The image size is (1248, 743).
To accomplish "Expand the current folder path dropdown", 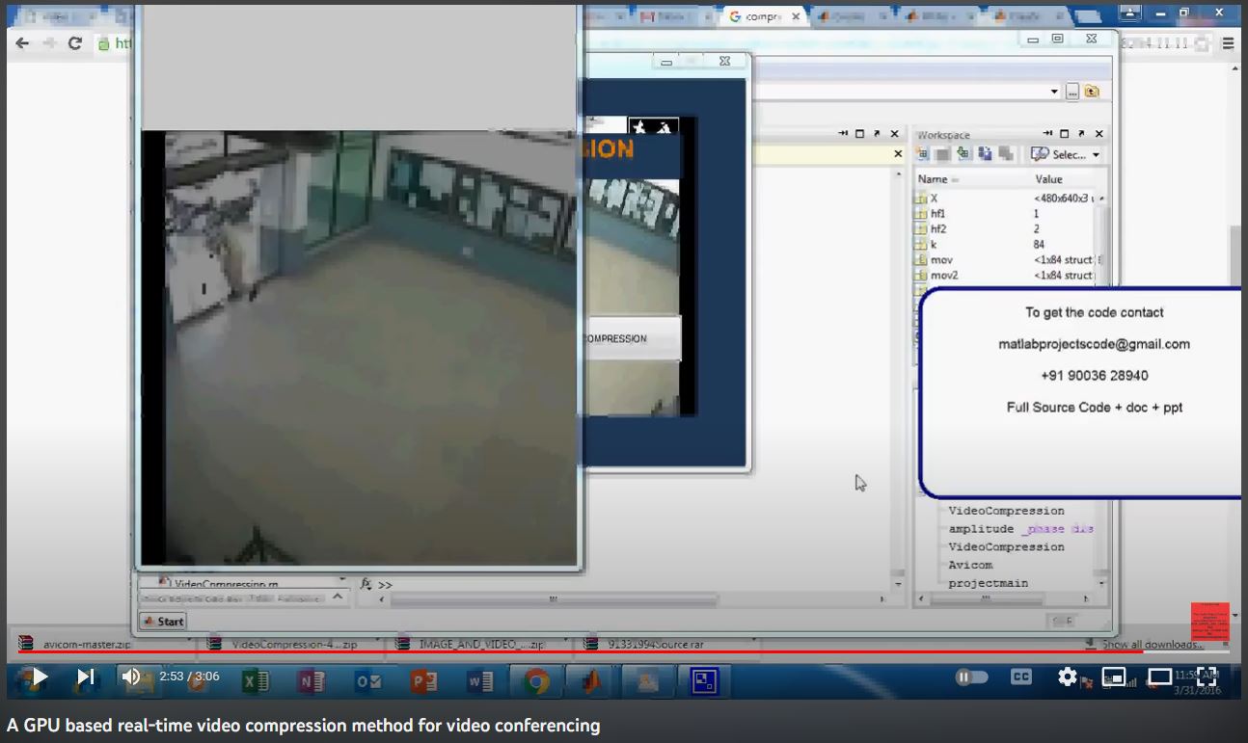I will [1054, 92].
